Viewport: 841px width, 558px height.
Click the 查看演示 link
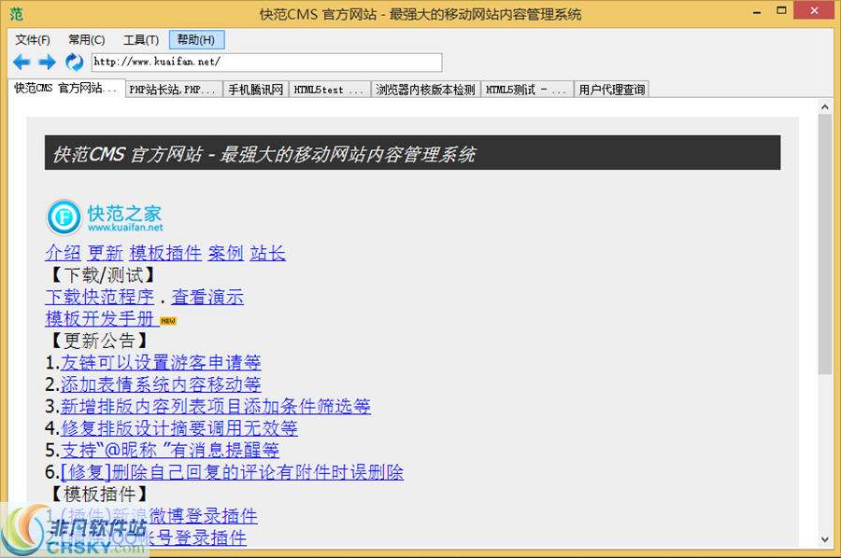[207, 297]
